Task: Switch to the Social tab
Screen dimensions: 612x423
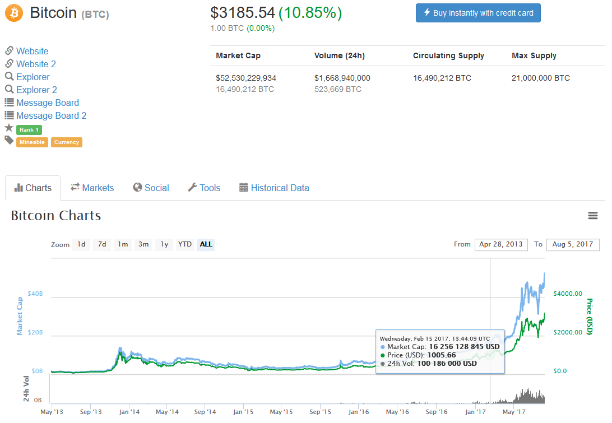Action: (x=151, y=188)
